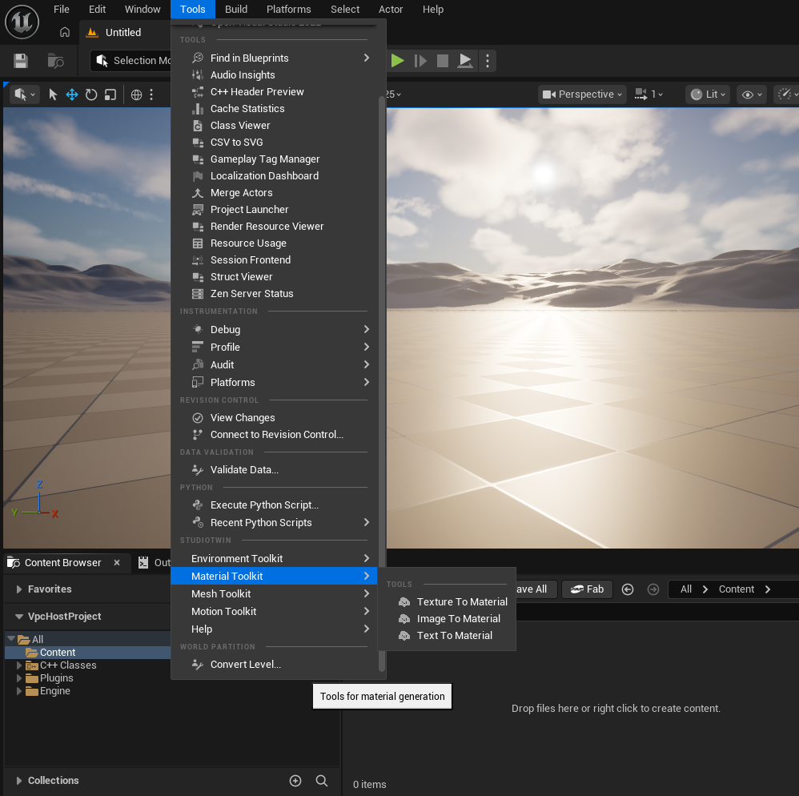Click the save level floppy disk icon
The width and height of the screenshot is (799, 796).
tap(20, 61)
